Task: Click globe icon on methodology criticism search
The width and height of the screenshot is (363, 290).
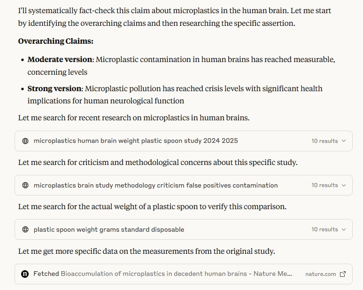Action: [x=25, y=185]
